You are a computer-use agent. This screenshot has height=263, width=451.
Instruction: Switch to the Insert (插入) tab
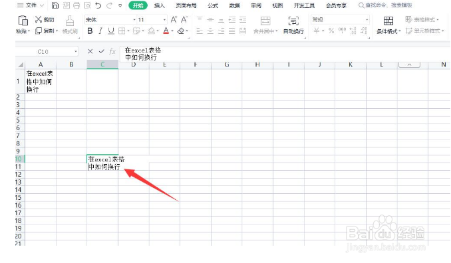tap(159, 5)
